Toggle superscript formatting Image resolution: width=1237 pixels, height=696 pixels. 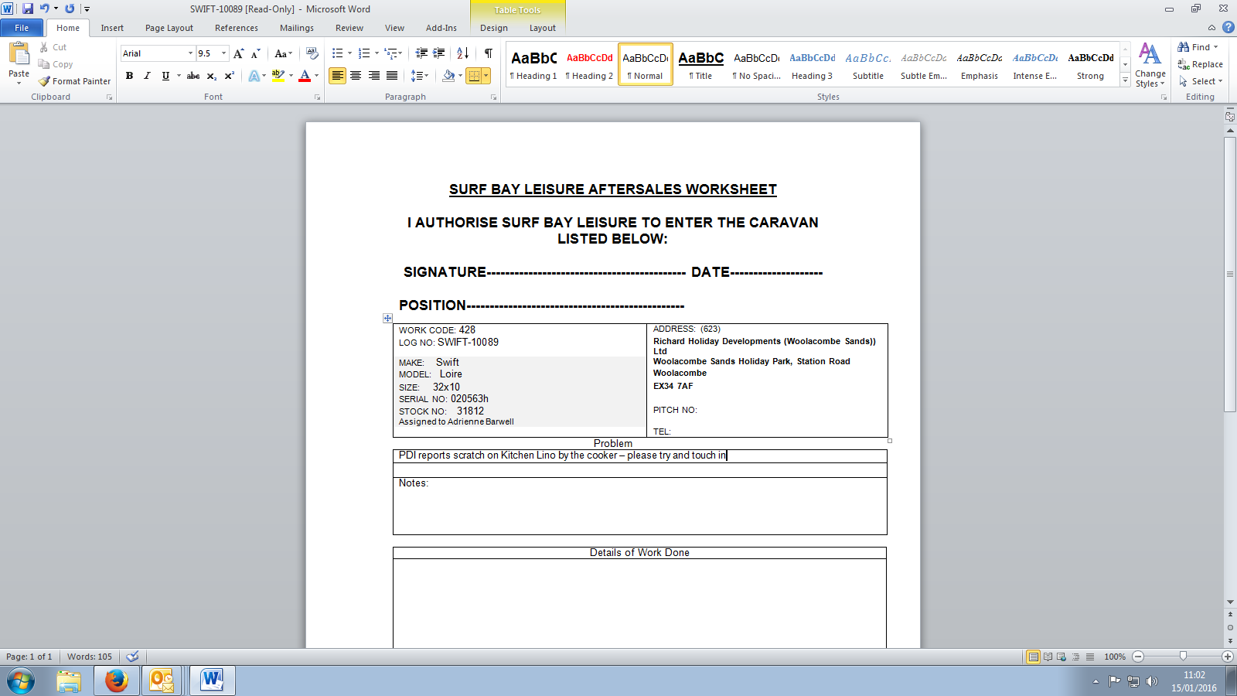pos(230,76)
